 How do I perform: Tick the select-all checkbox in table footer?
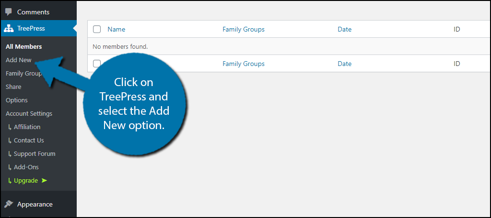(x=96, y=64)
